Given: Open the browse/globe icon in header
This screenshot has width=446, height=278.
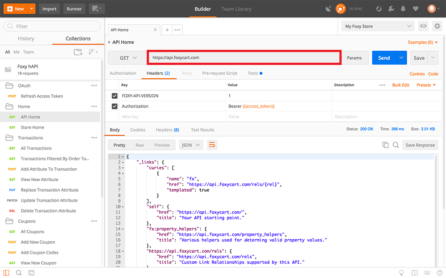Looking at the screenshot, I should [x=379, y=9].
